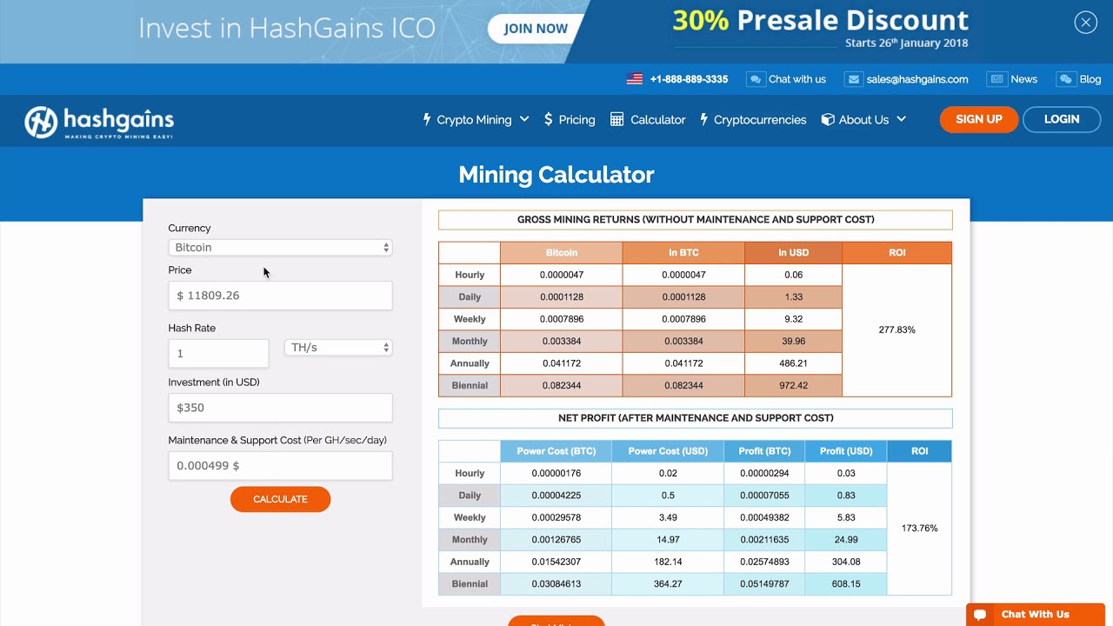1113x626 pixels.
Task: Open the Calculator menu item
Action: point(658,120)
